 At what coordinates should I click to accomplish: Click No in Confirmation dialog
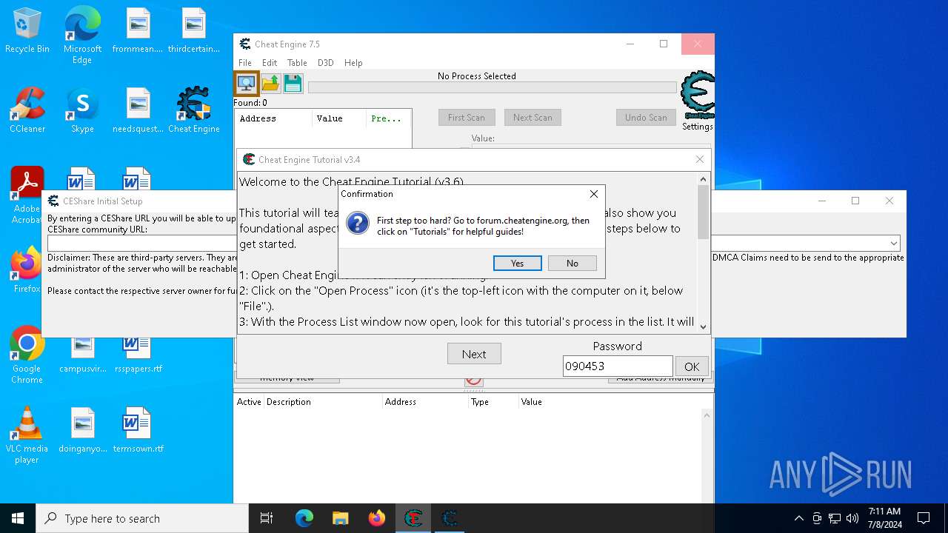[x=572, y=263]
